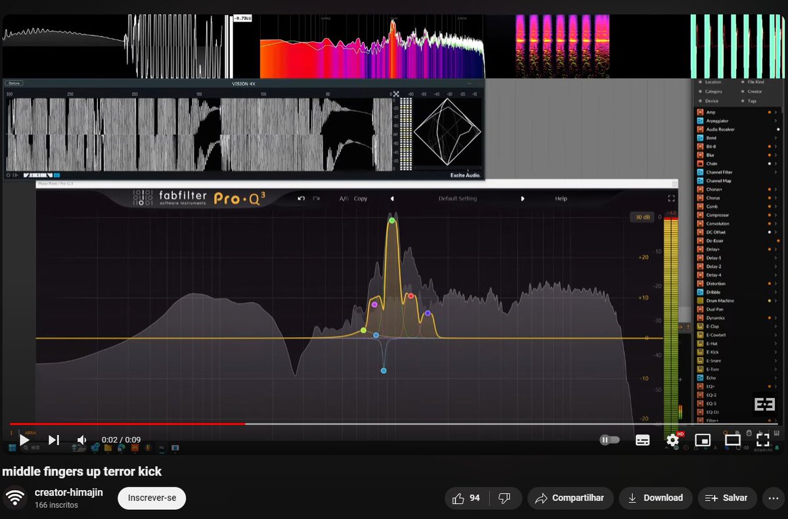
Task: Select the yellow-green EQ band node
Action: 364,330
